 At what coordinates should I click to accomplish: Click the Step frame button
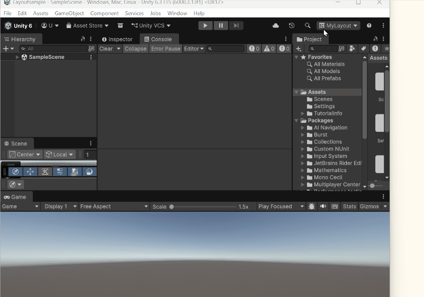tap(236, 25)
